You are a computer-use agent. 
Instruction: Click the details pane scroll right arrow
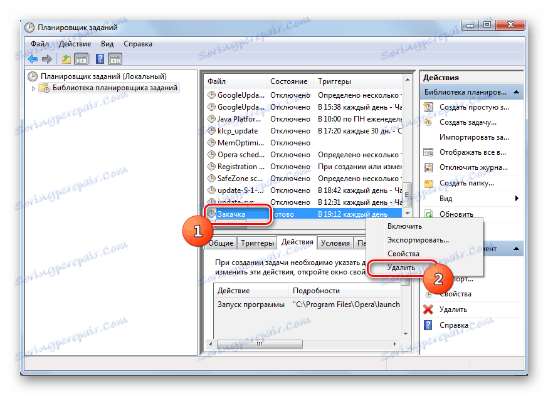[394, 344]
